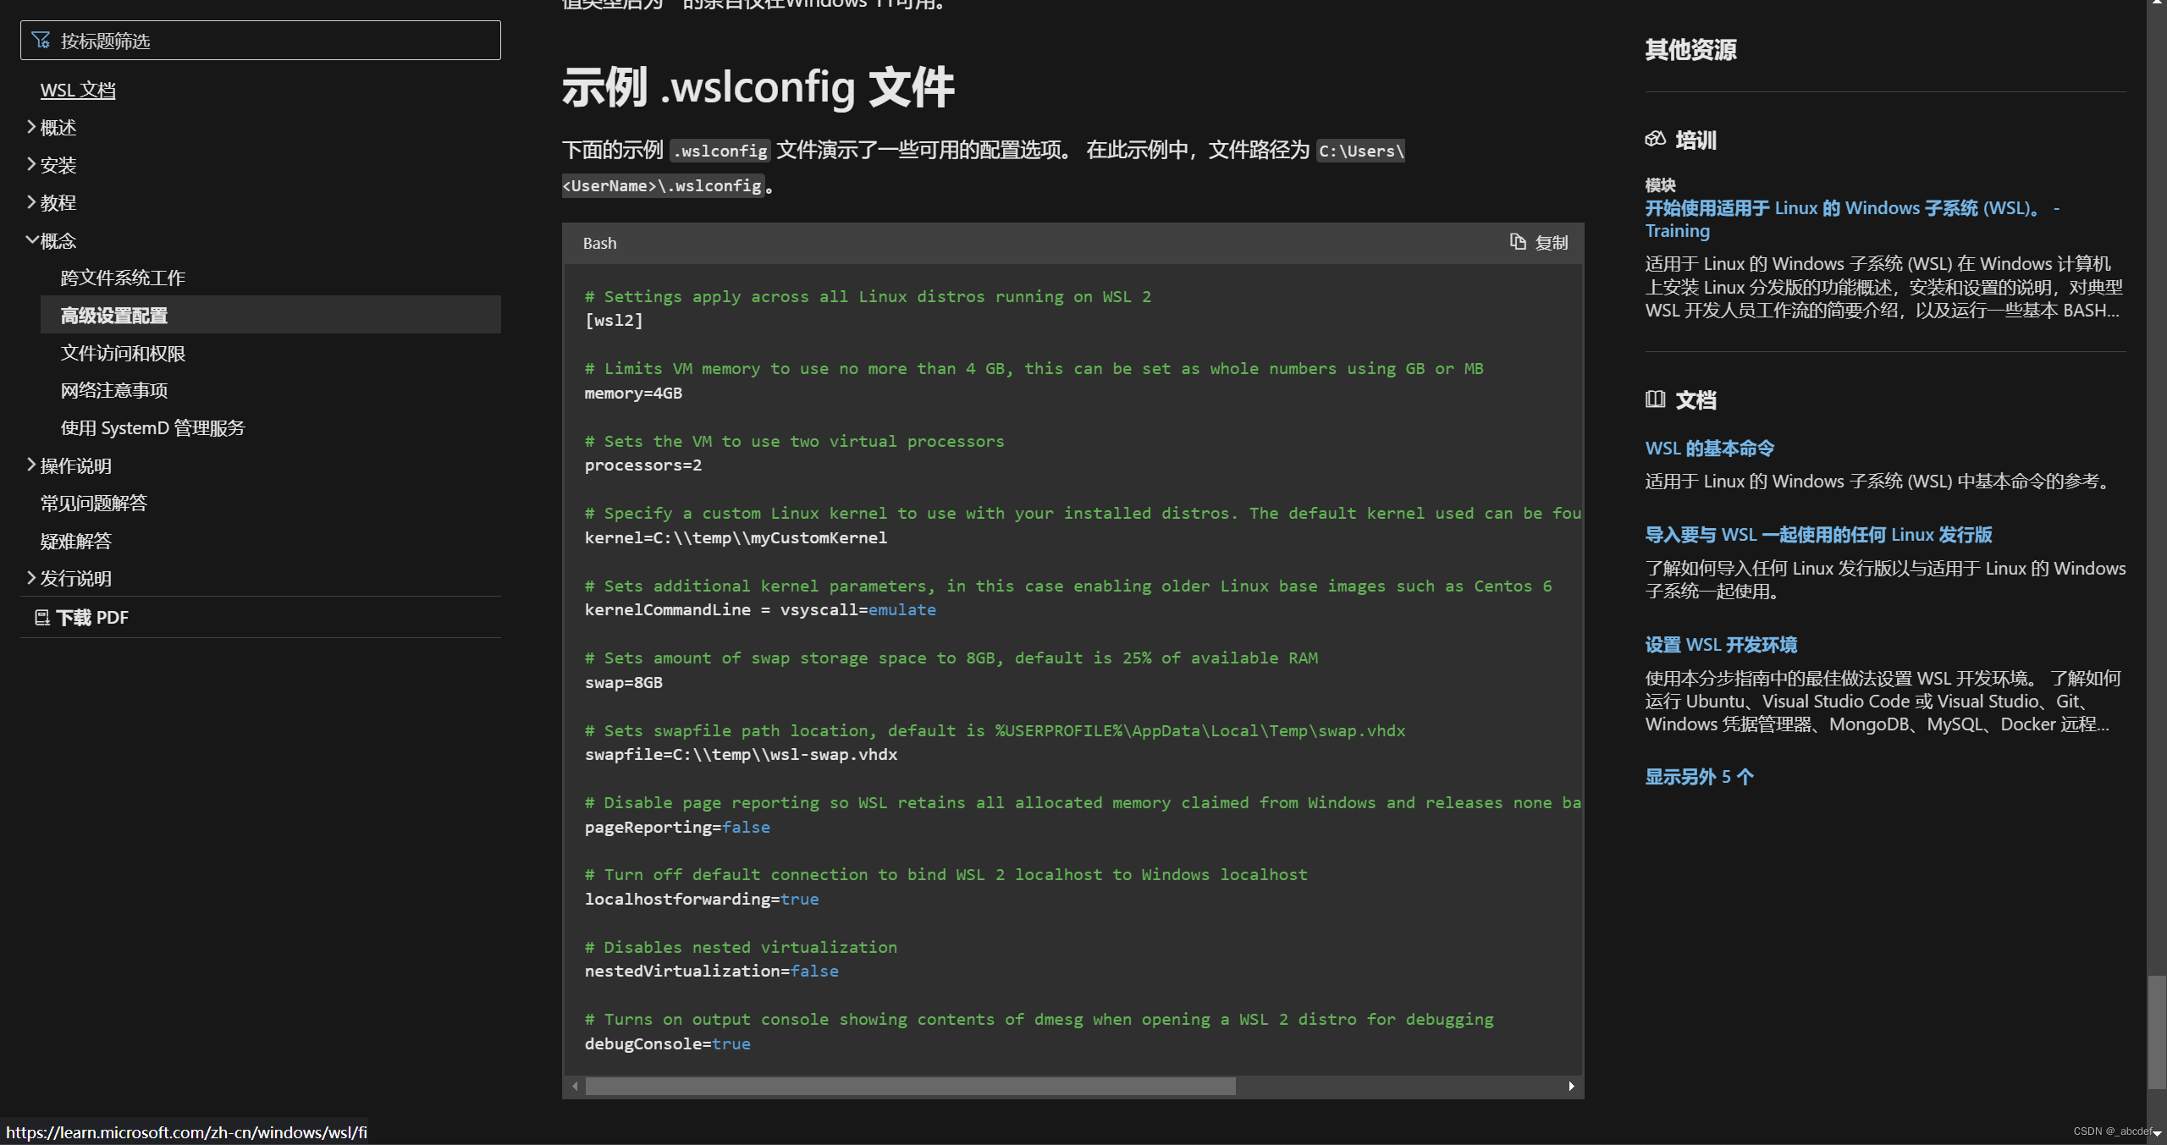Viewport: 2167px width, 1145px height.
Task: Open WSL 文档 at the top of sidebar
Action: point(77,89)
